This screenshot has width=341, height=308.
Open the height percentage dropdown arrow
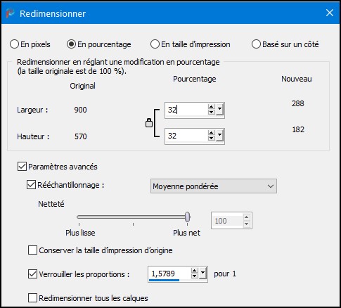pyautogui.click(x=219, y=136)
